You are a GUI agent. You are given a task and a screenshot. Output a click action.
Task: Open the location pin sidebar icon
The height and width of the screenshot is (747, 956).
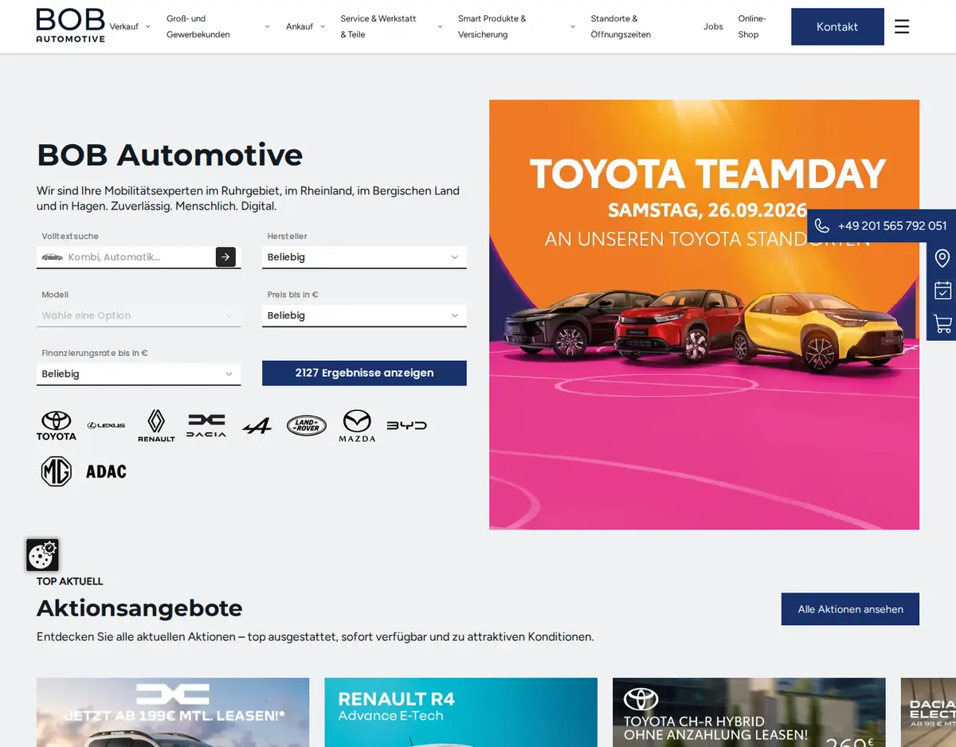coord(942,258)
